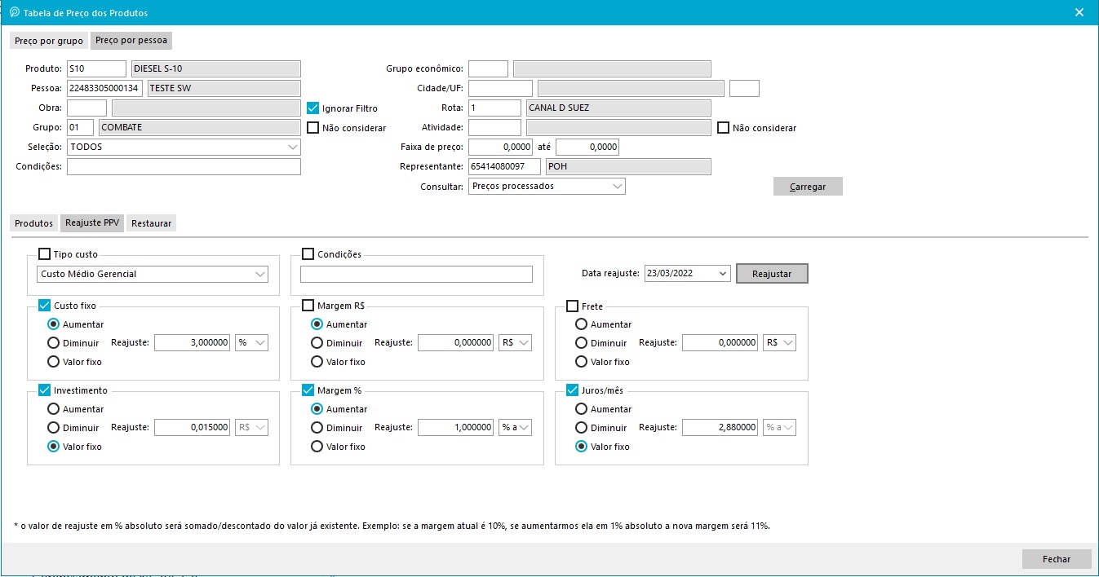The width and height of the screenshot is (1099, 577).
Task: Select Aumentar under Frete
Action: coord(582,324)
